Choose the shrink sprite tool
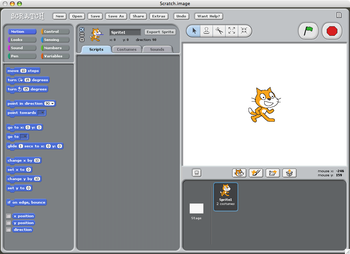Image resolution: width=350 pixels, height=254 pixels. (x=244, y=31)
